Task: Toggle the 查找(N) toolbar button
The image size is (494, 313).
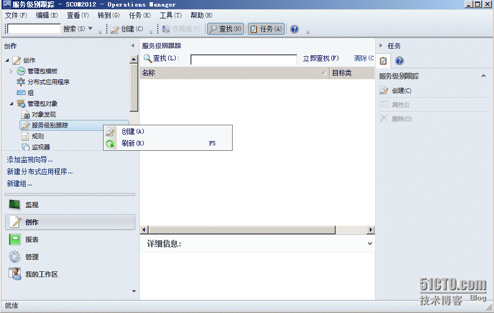Action: tap(226, 29)
